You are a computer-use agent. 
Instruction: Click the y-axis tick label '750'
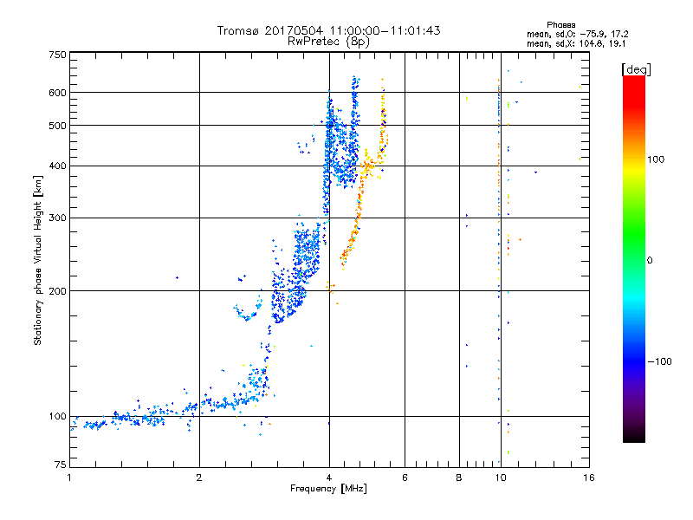coord(57,55)
